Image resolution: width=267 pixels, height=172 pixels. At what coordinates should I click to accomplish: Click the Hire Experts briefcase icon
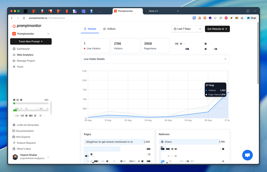click(14, 137)
